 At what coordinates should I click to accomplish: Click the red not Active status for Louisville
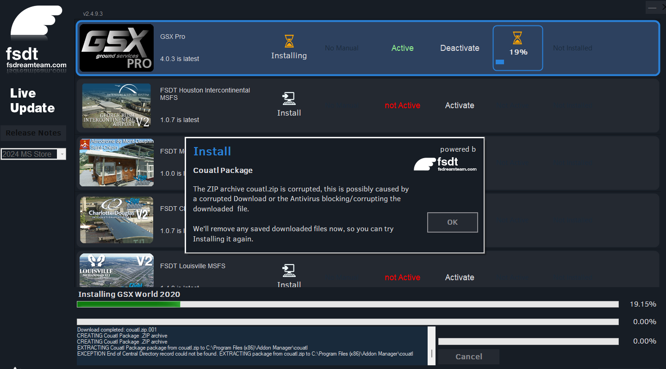coord(403,277)
